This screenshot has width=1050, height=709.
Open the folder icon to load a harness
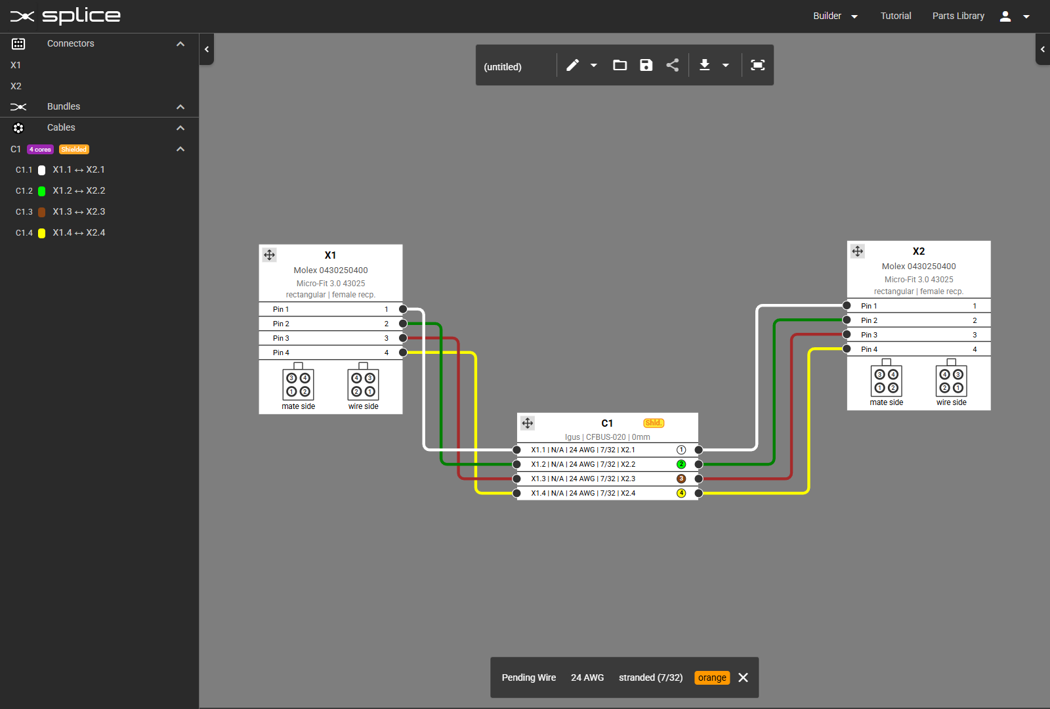(619, 65)
